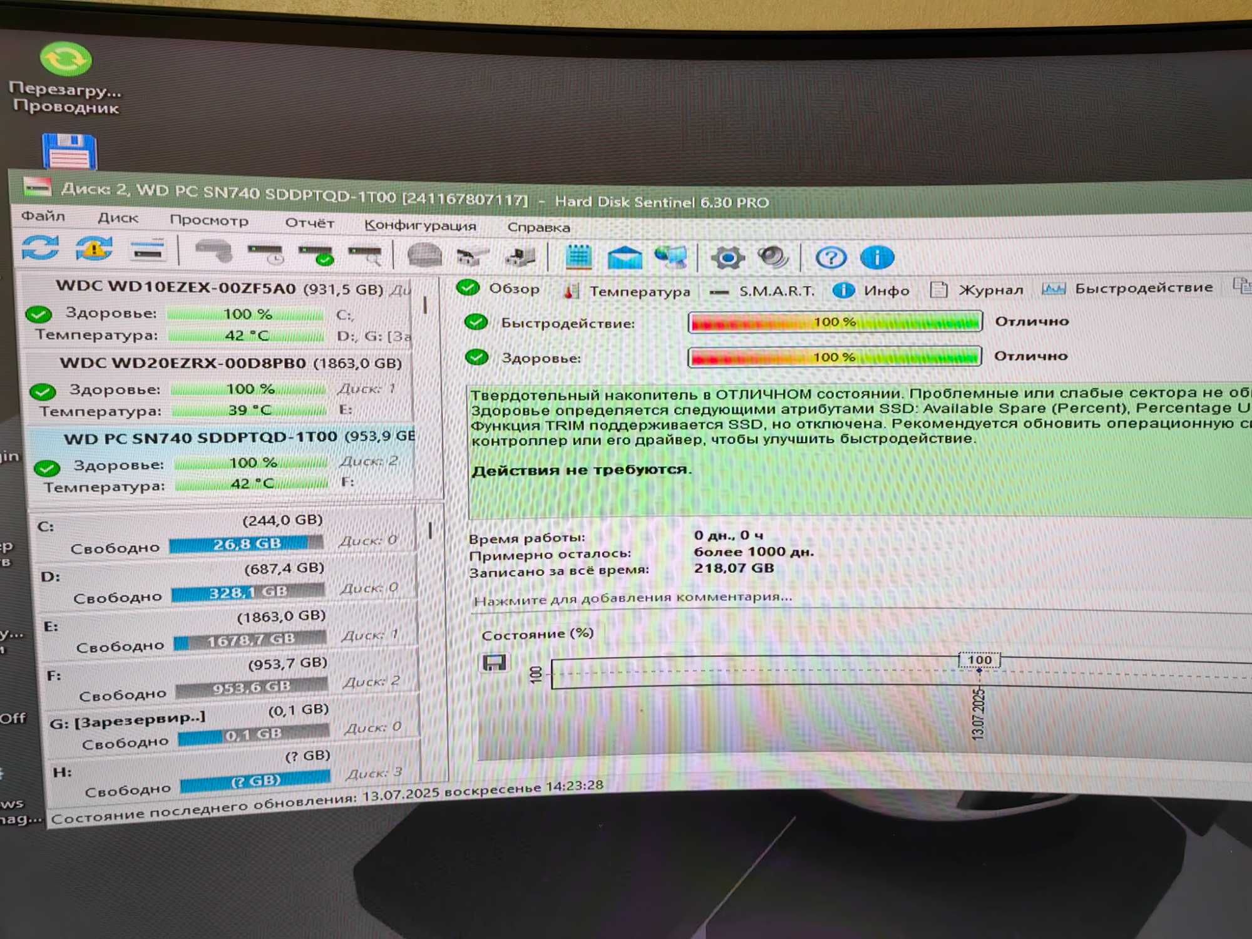Click green check next to Здоровье in overview

pyautogui.click(x=477, y=357)
